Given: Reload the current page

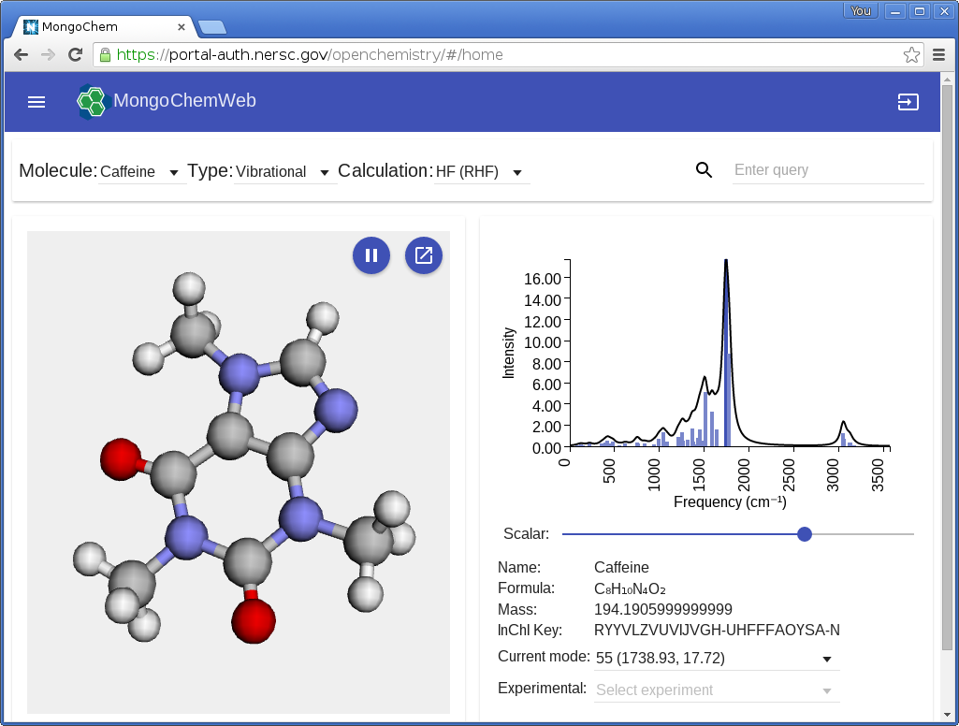Looking at the screenshot, I should [75, 55].
